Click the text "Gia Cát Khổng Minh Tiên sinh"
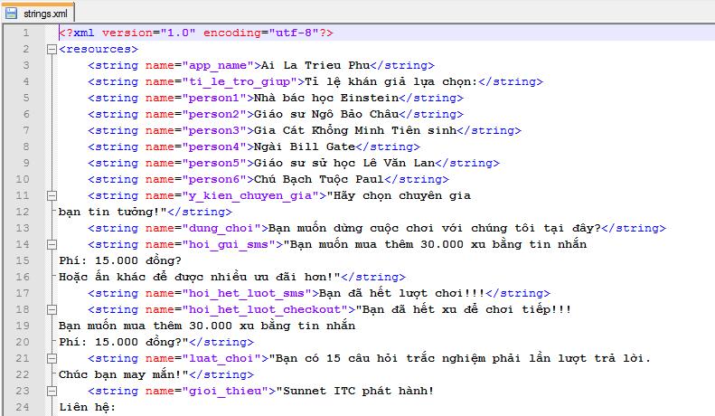The image size is (715, 416). 355,130
